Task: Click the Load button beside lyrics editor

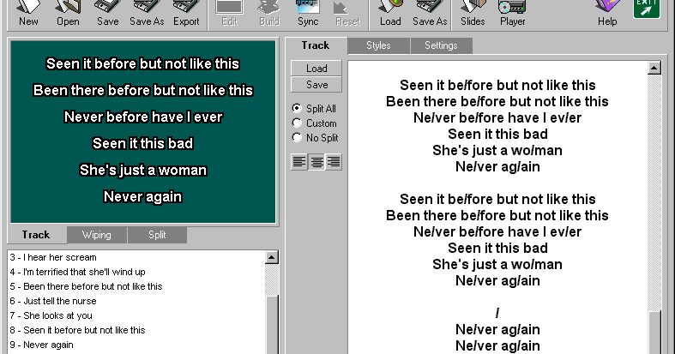Action: click(316, 69)
